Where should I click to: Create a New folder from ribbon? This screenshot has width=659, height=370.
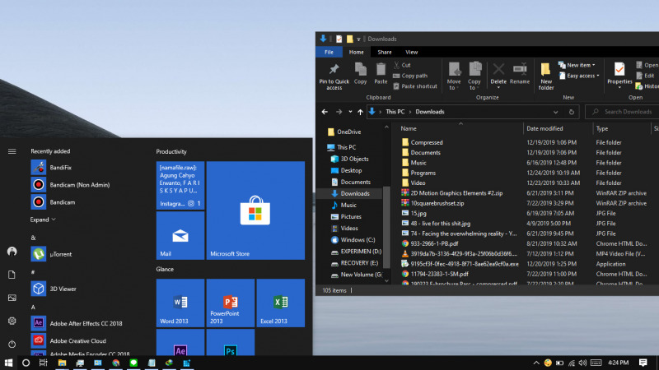click(546, 76)
